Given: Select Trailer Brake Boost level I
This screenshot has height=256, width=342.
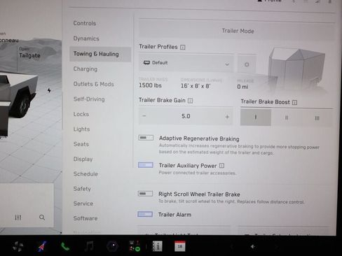Looking at the screenshot, I should [x=256, y=118].
